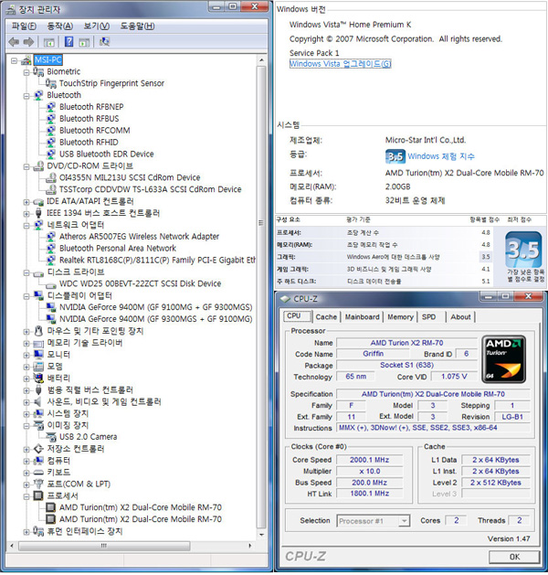Click the device tree vertical scrollbar up arrow
548x575 pixels.
261,59
